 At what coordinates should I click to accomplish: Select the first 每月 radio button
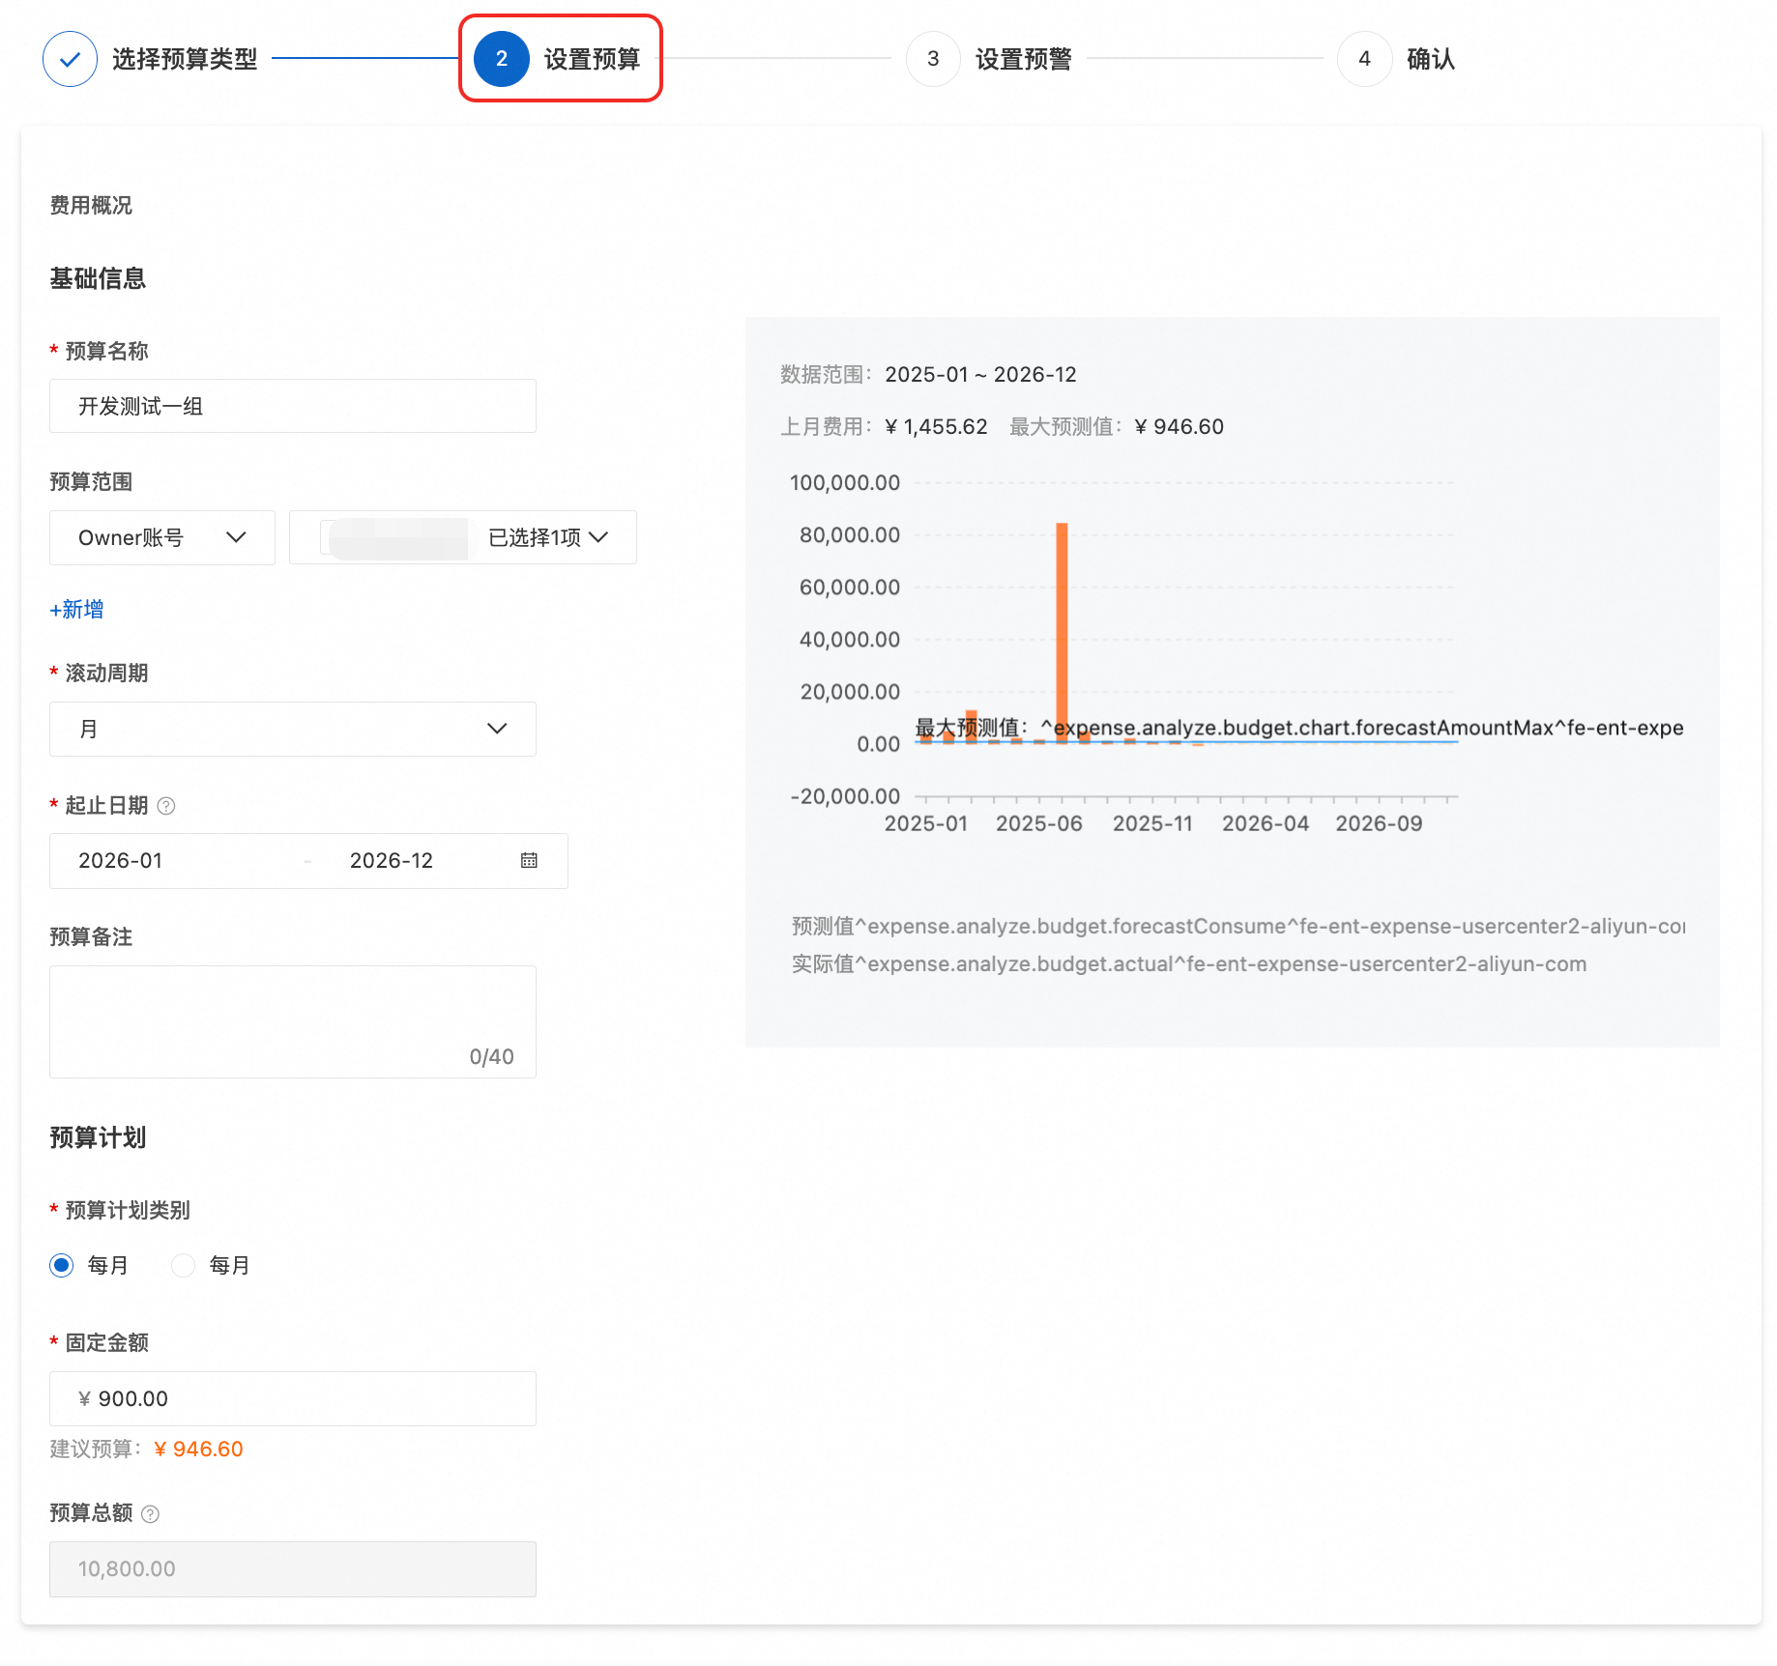(x=62, y=1265)
